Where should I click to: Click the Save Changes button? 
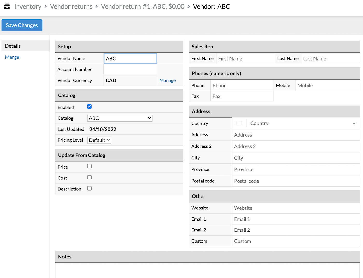tap(22, 25)
